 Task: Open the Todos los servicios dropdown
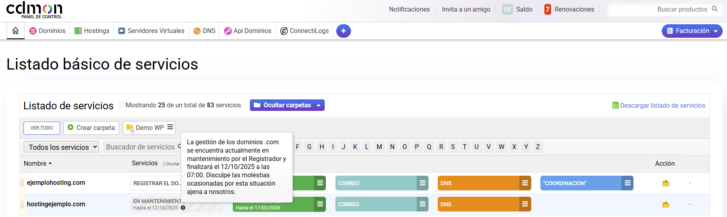pyautogui.click(x=61, y=147)
